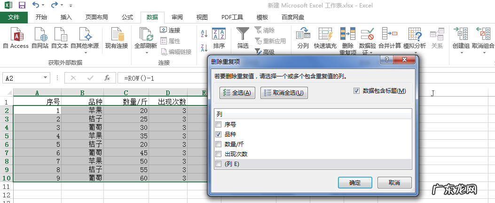Open Undo history dropdown arrow
Viewport: 495px width, 203px height.
pyautogui.click(x=43, y=5)
